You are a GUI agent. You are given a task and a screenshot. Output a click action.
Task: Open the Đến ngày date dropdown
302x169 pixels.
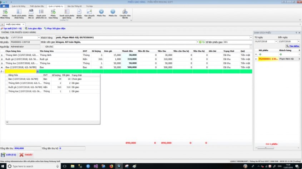(298, 41)
